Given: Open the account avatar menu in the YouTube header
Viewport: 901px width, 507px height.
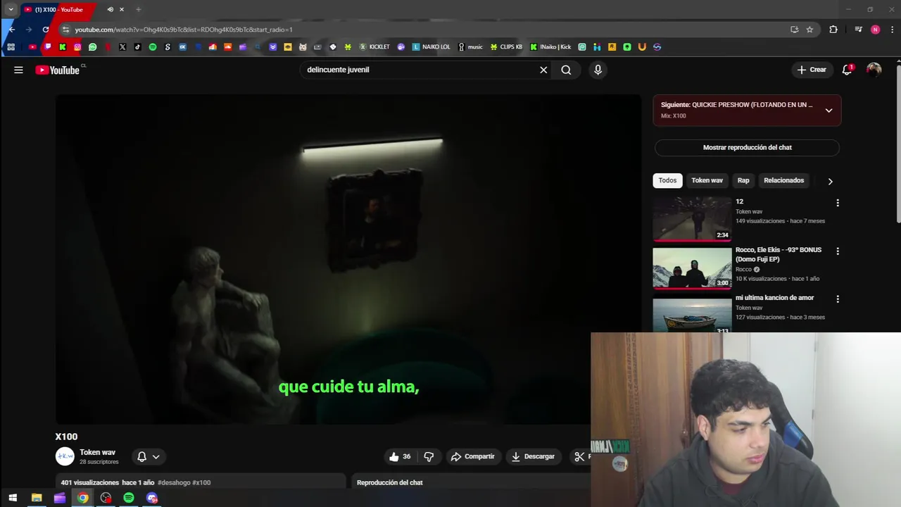Looking at the screenshot, I should tap(874, 70).
